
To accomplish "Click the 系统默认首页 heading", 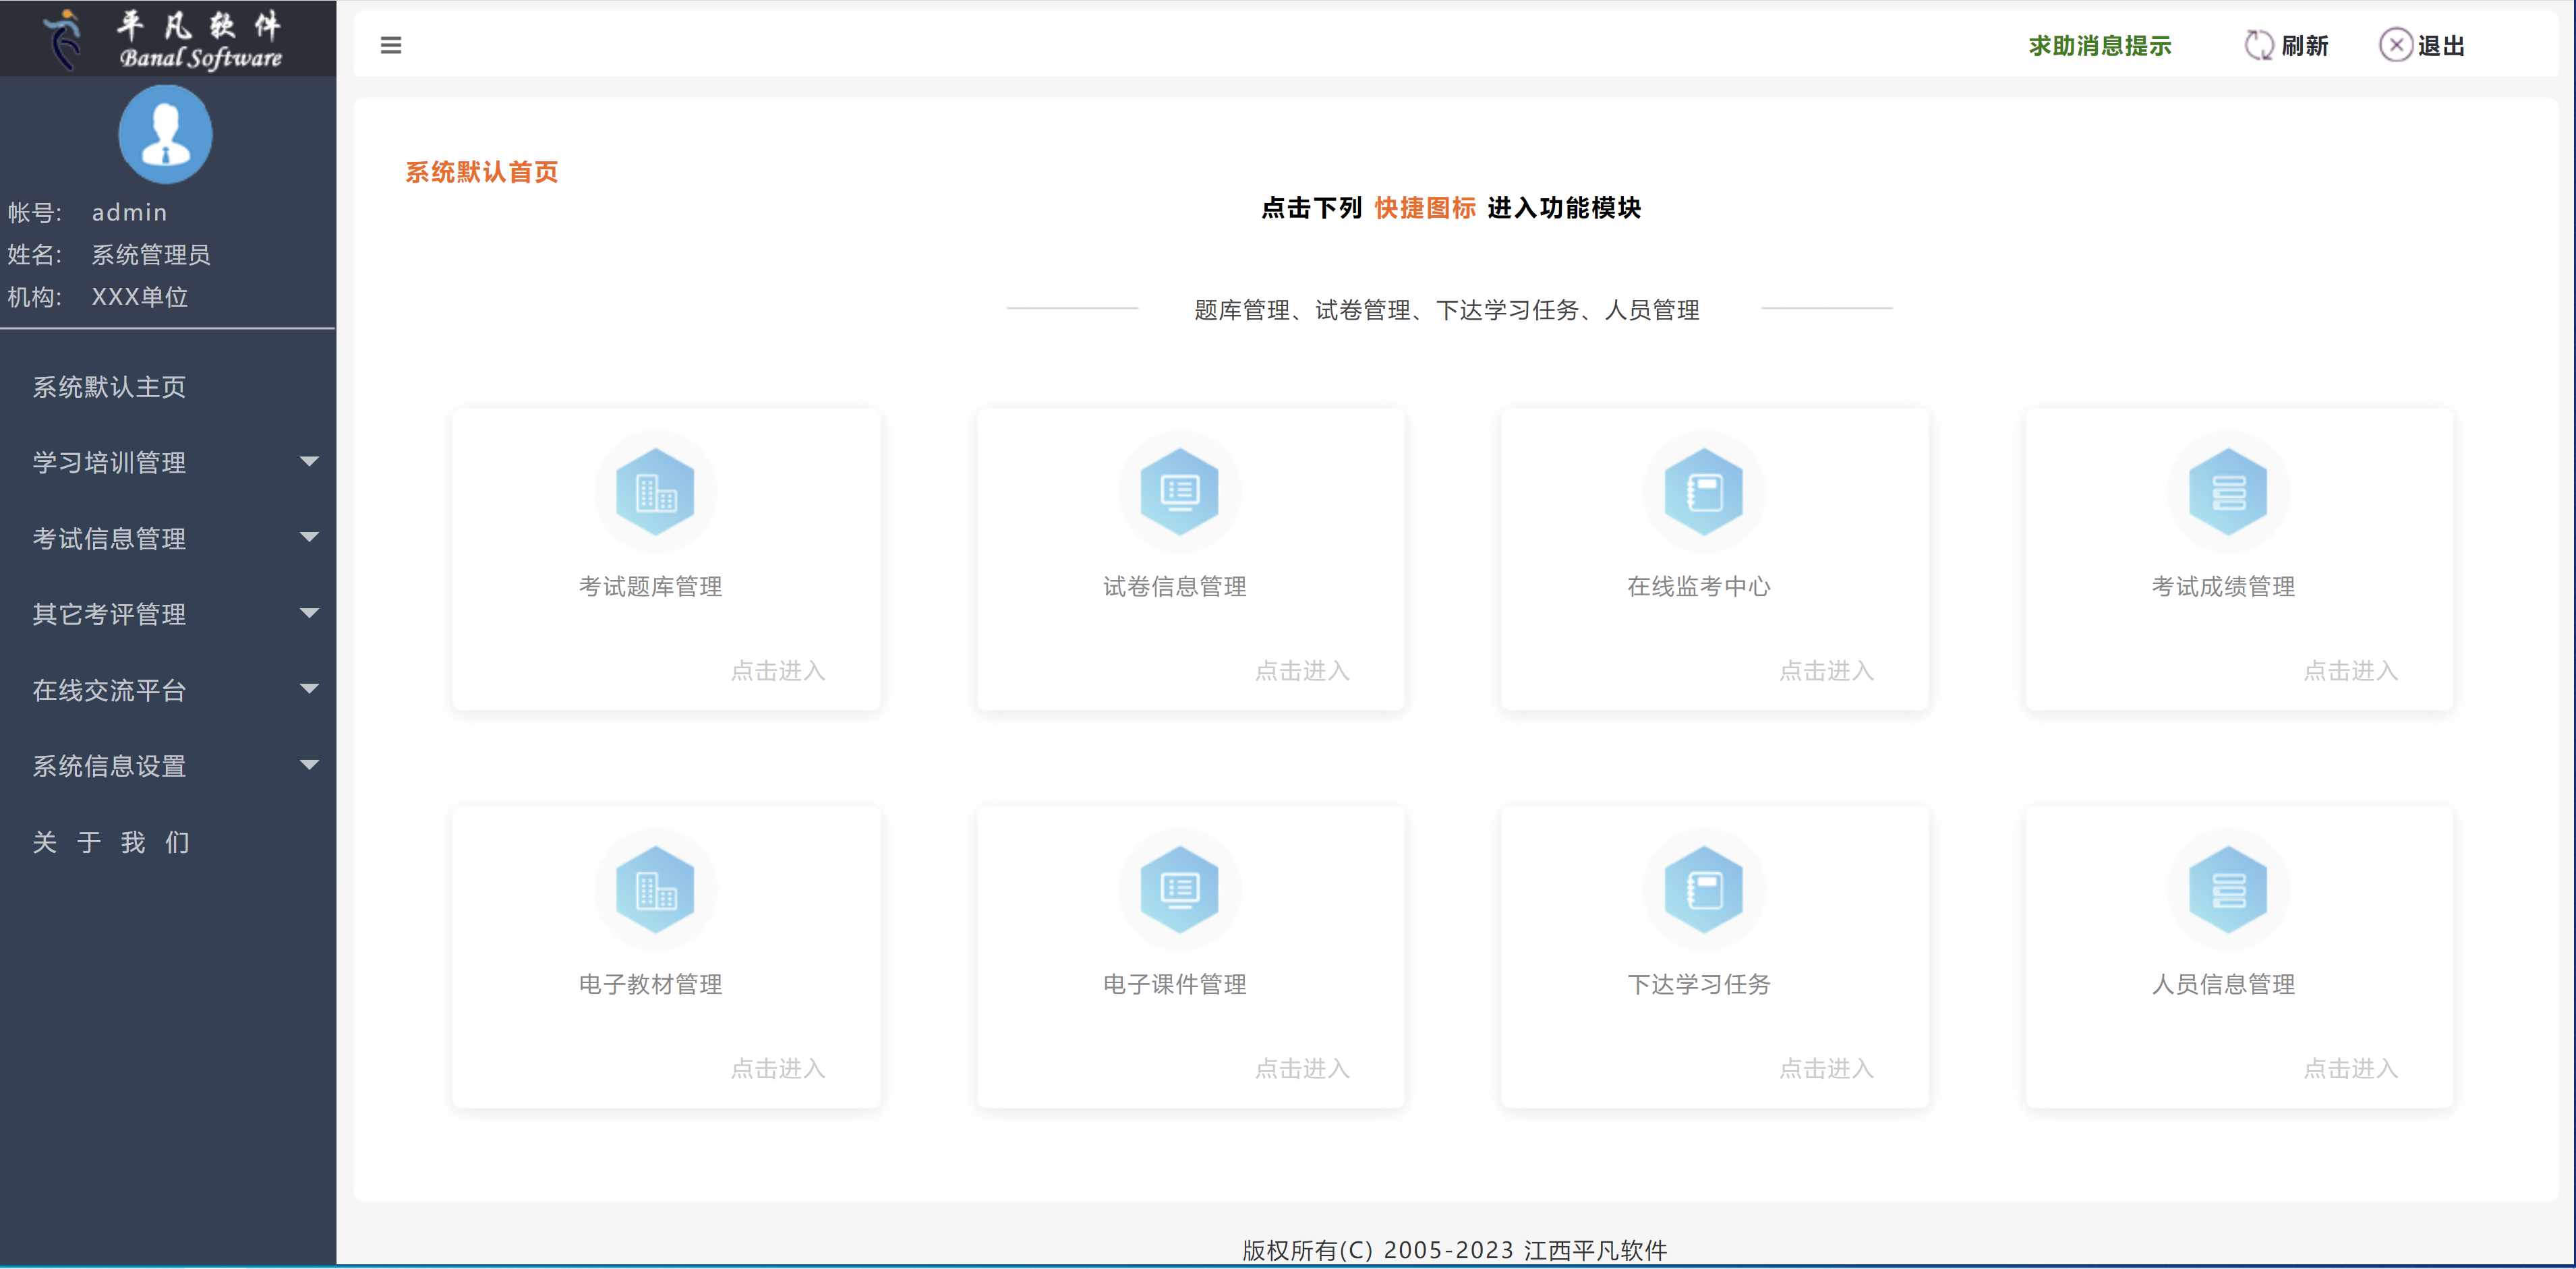I will point(481,172).
